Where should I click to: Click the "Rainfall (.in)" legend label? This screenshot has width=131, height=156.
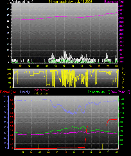(8, 92)
